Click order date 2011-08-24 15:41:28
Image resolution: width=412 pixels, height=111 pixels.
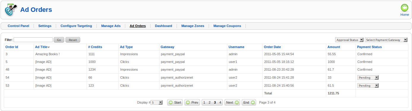tap(279, 77)
